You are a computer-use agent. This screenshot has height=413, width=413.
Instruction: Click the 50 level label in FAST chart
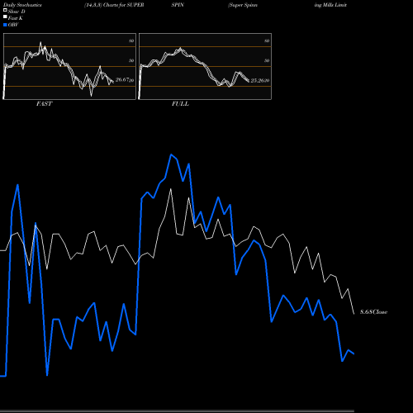pos(131,60)
